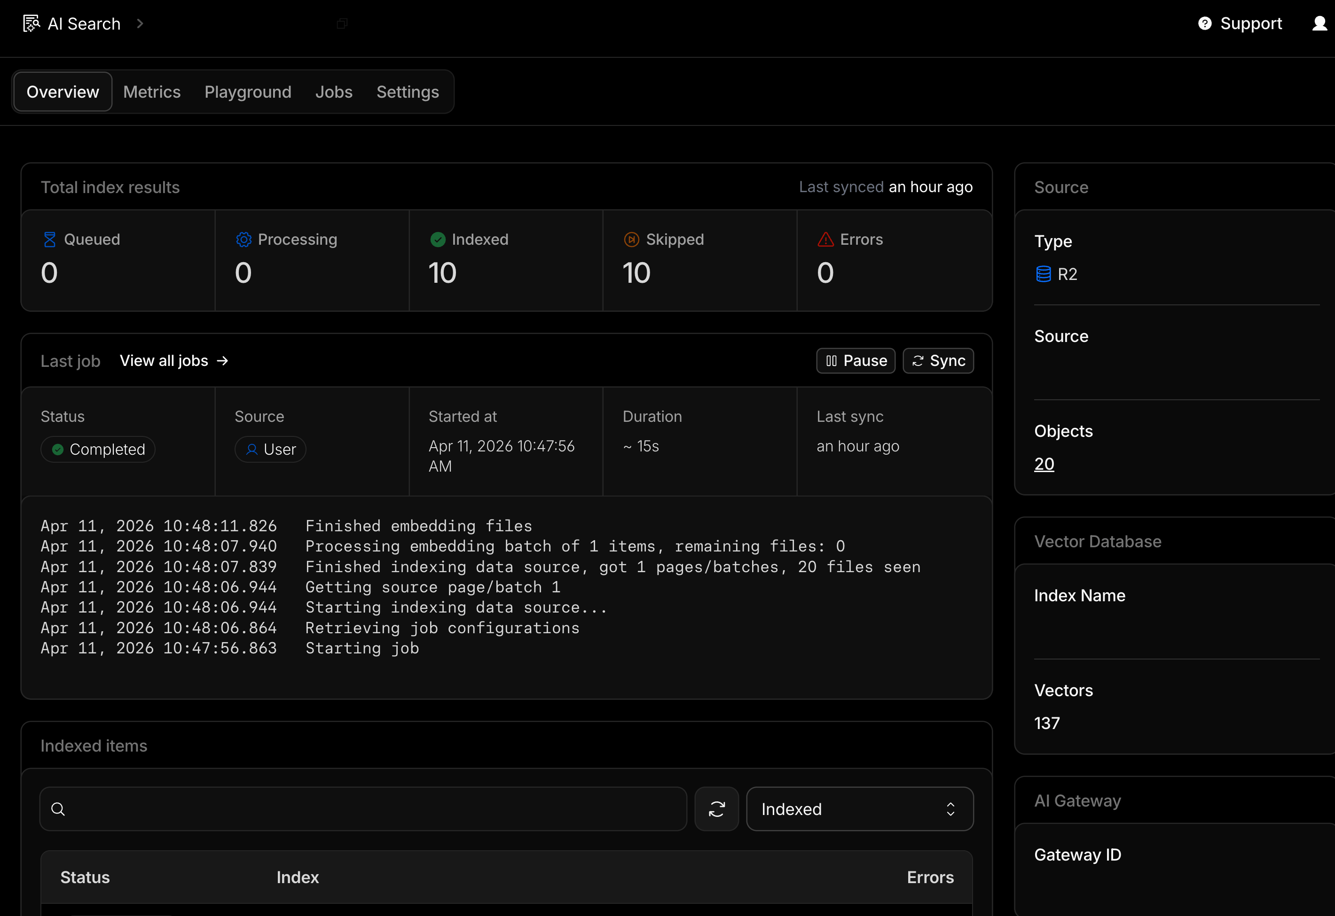Open the user profile icon
Screen dimensions: 1335x916
tap(1319, 23)
